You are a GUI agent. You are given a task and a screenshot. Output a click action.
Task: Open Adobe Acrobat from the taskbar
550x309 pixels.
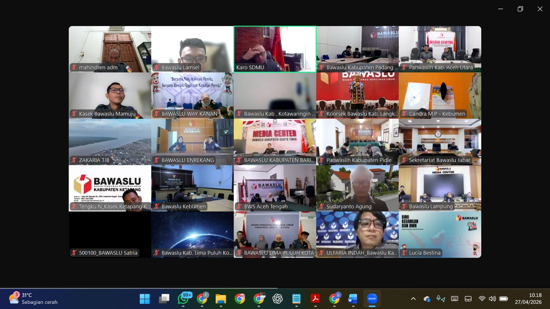coord(315,299)
